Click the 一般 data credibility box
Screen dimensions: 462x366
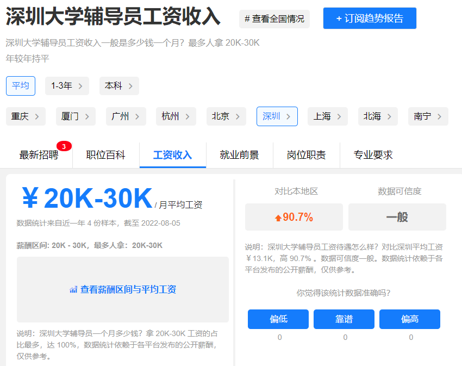[397, 217]
